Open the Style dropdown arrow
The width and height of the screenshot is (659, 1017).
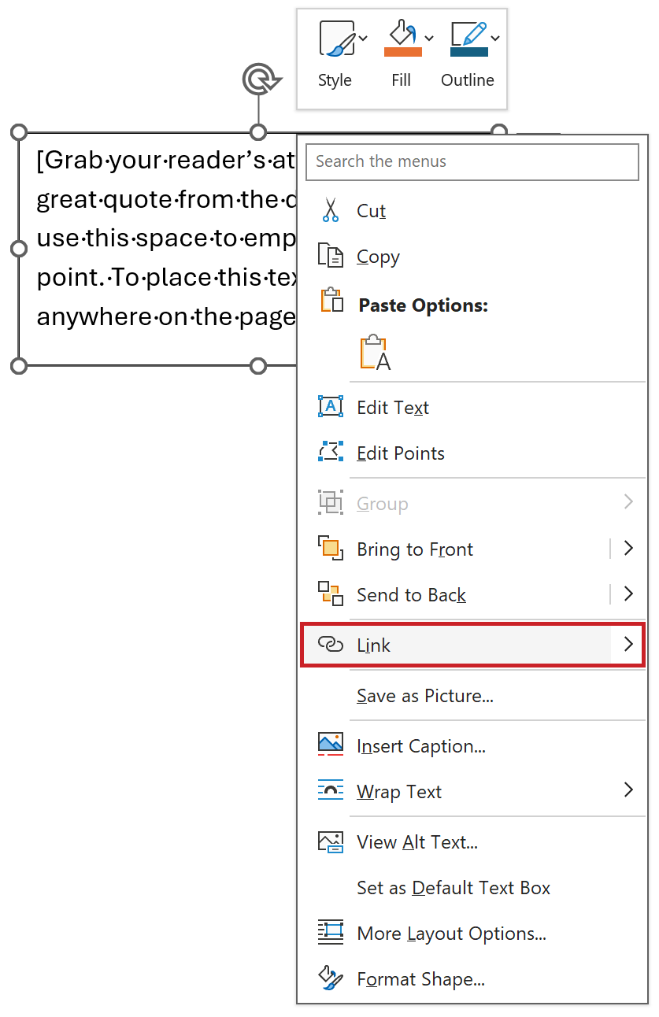[363, 37]
